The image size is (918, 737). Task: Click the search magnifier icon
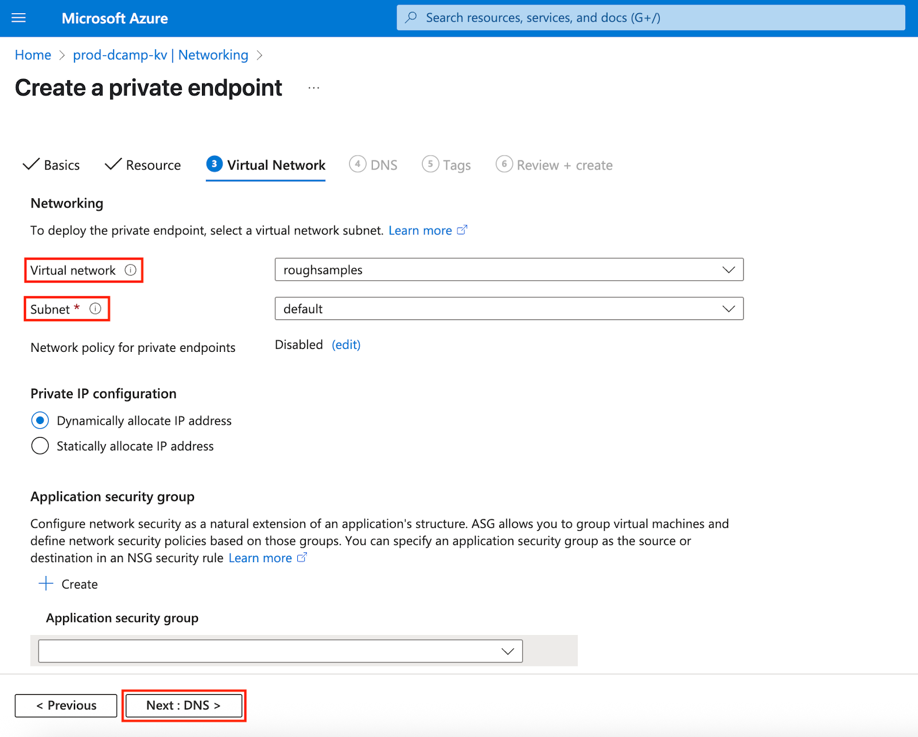(x=411, y=18)
